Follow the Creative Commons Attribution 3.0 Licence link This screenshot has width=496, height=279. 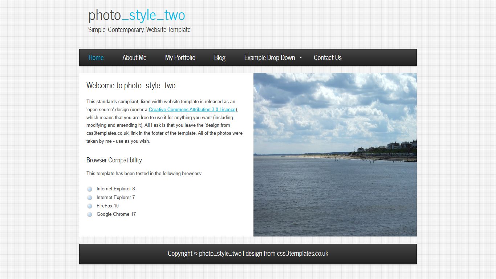pos(192,109)
